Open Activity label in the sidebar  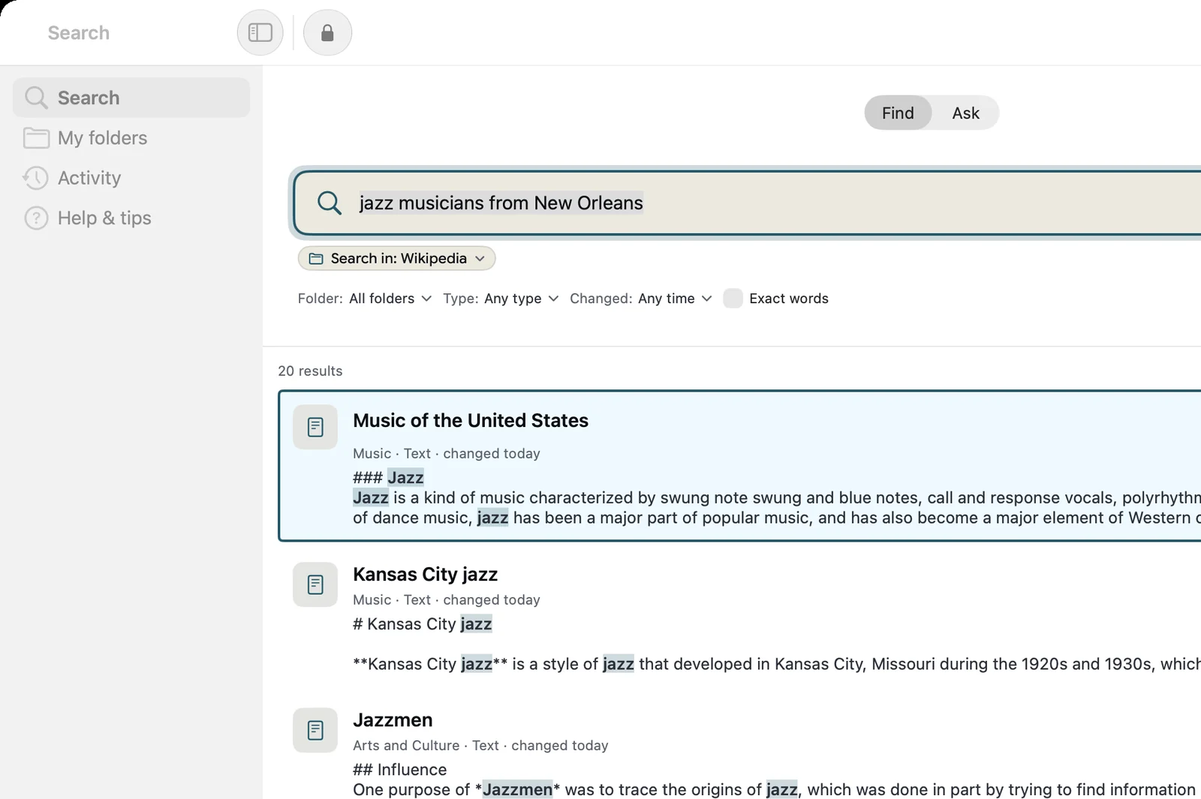[x=89, y=178]
